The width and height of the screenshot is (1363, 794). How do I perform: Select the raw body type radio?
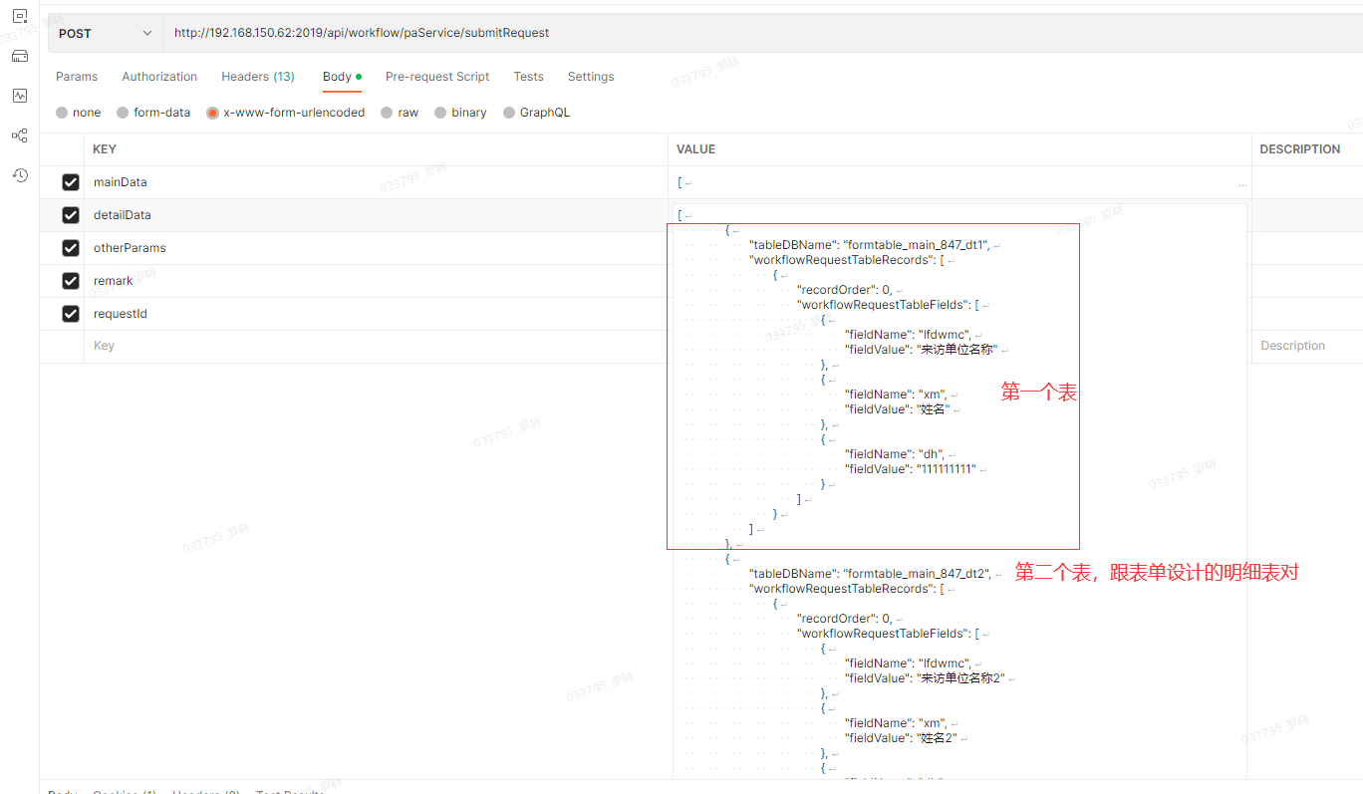coord(387,113)
